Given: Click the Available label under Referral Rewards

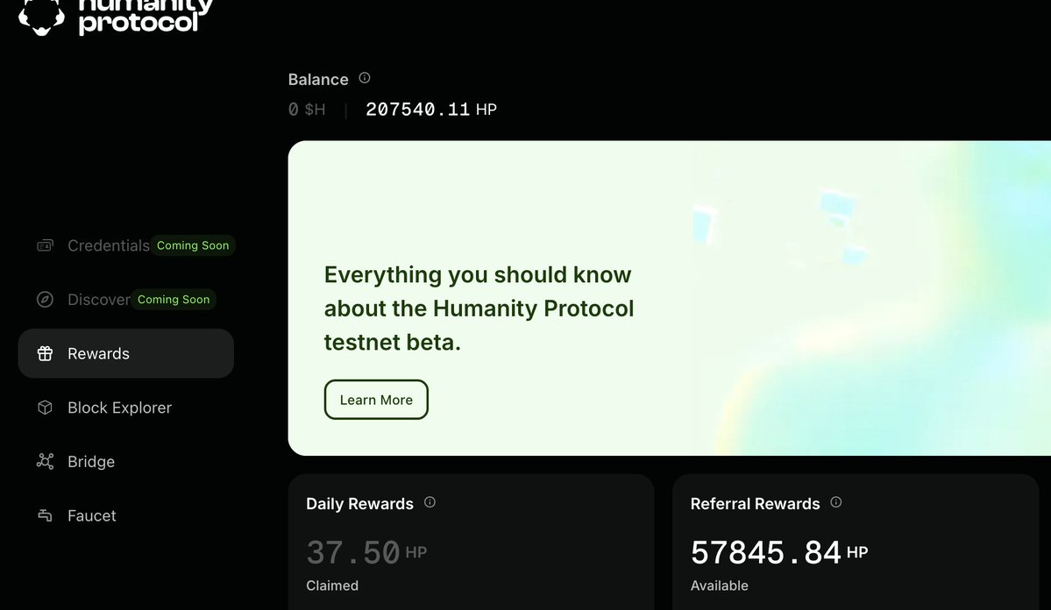Looking at the screenshot, I should tap(719, 585).
